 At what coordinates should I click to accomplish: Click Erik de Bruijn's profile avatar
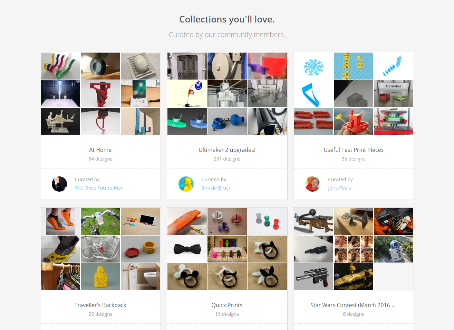pyautogui.click(x=186, y=184)
